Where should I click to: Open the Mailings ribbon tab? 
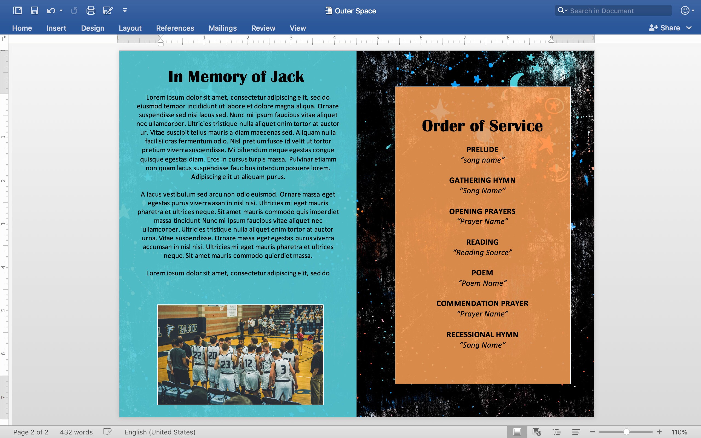pyautogui.click(x=222, y=28)
